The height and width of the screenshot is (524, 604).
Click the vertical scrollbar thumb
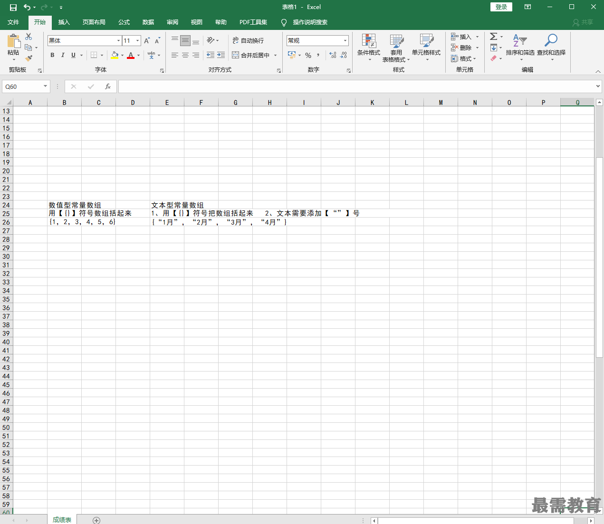(599, 257)
